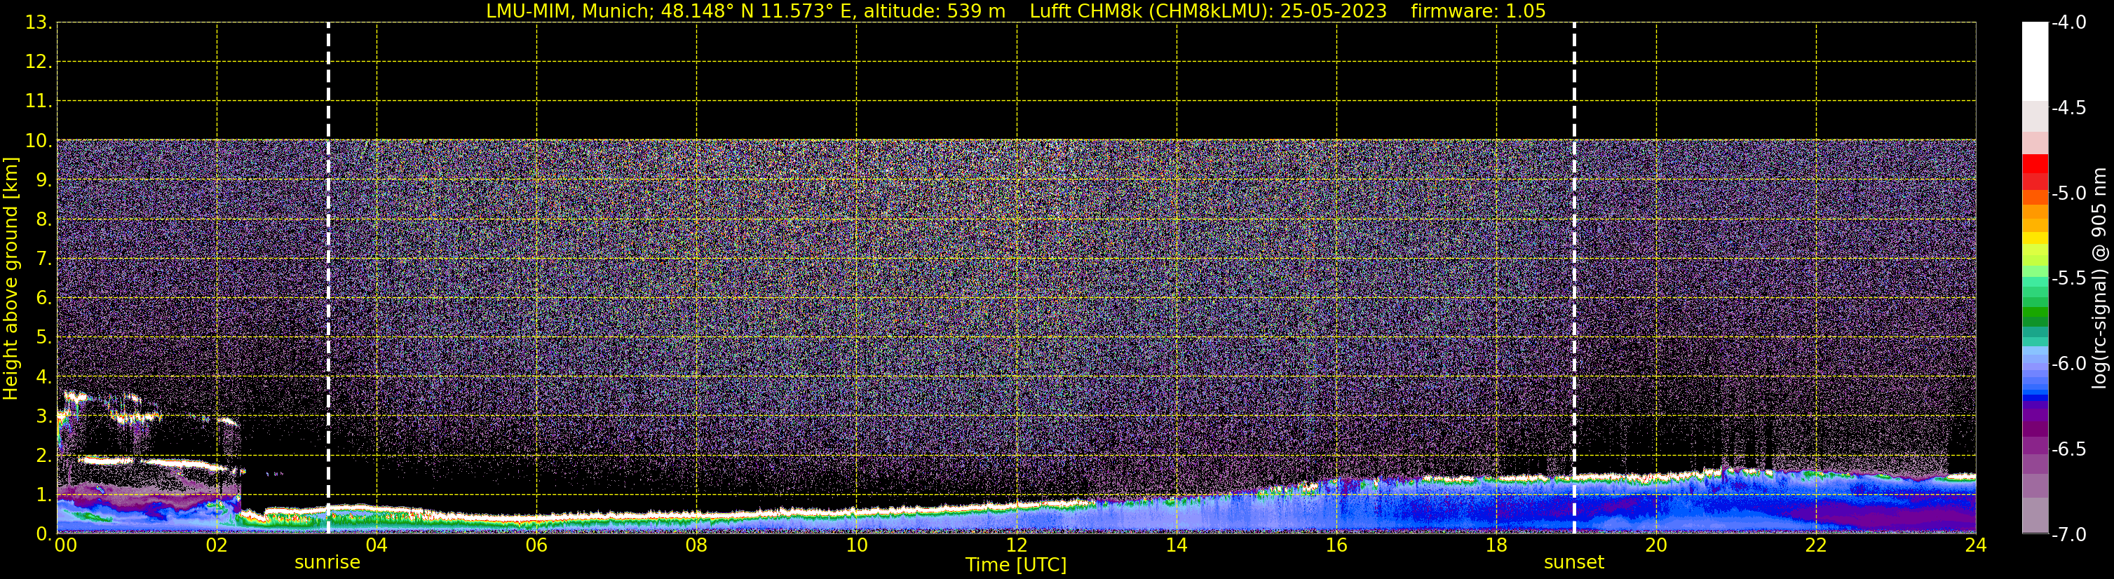Viewport: 2114px width, 579px height.
Task: Click the white section of the colorbar
Action: pyautogui.click(x=2034, y=62)
